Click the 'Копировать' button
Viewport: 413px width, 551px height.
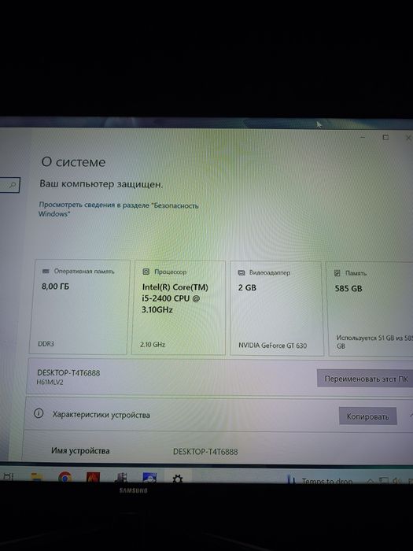[x=367, y=416]
